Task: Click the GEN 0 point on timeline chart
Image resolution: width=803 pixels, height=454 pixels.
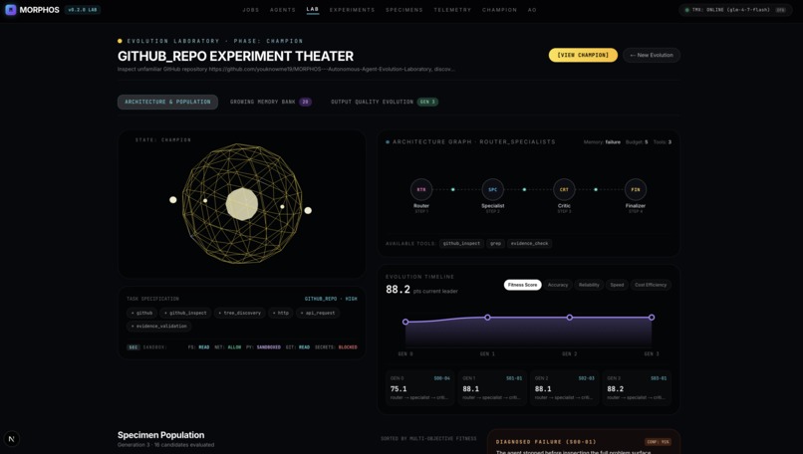Action: point(405,322)
